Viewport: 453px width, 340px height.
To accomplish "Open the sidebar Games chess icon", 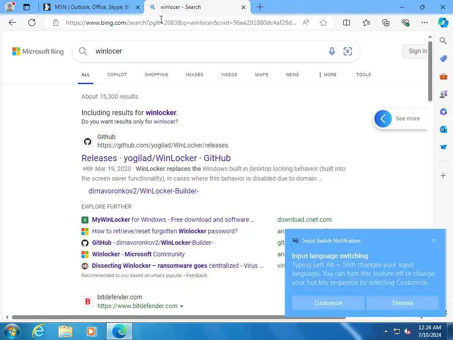I will [x=443, y=94].
